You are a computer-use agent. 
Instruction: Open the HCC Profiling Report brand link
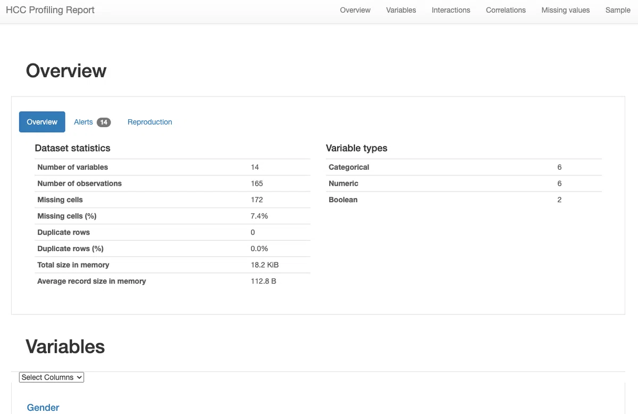50,10
